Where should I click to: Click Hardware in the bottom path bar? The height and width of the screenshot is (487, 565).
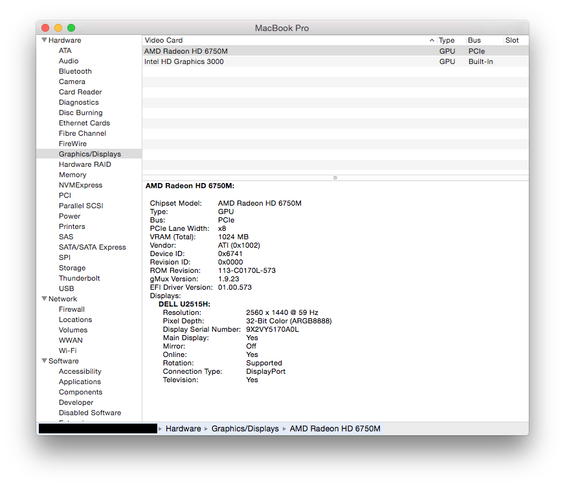pyautogui.click(x=183, y=429)
